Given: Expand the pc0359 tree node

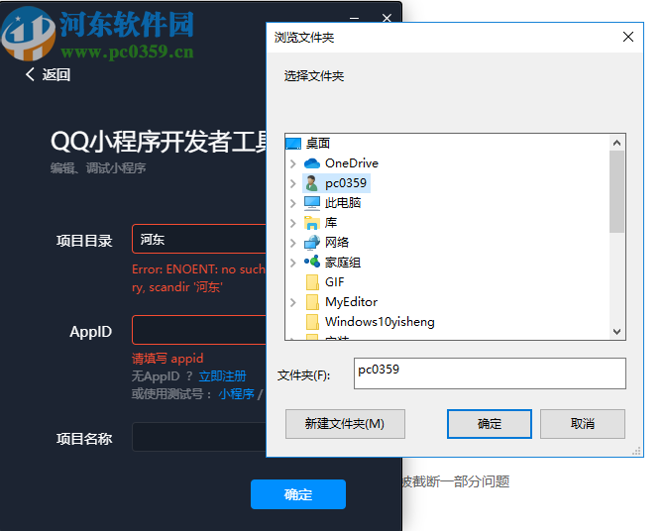Looking at the screenshot, I should pos(292,183).
